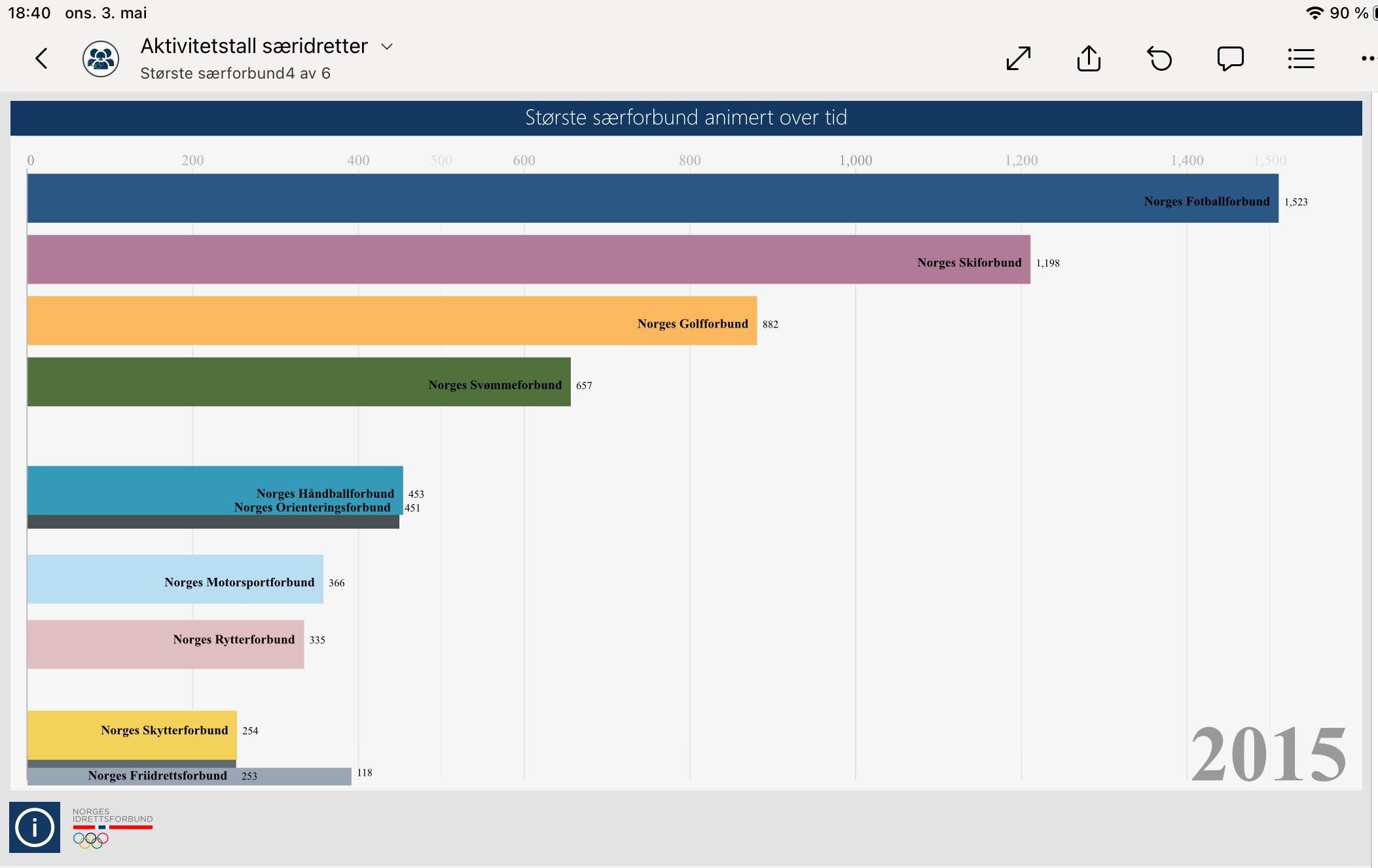Viewport: 1378px width, 868px height.
Task: Select the Norges Motorsportforbund bar
Action: pos(175,579)
